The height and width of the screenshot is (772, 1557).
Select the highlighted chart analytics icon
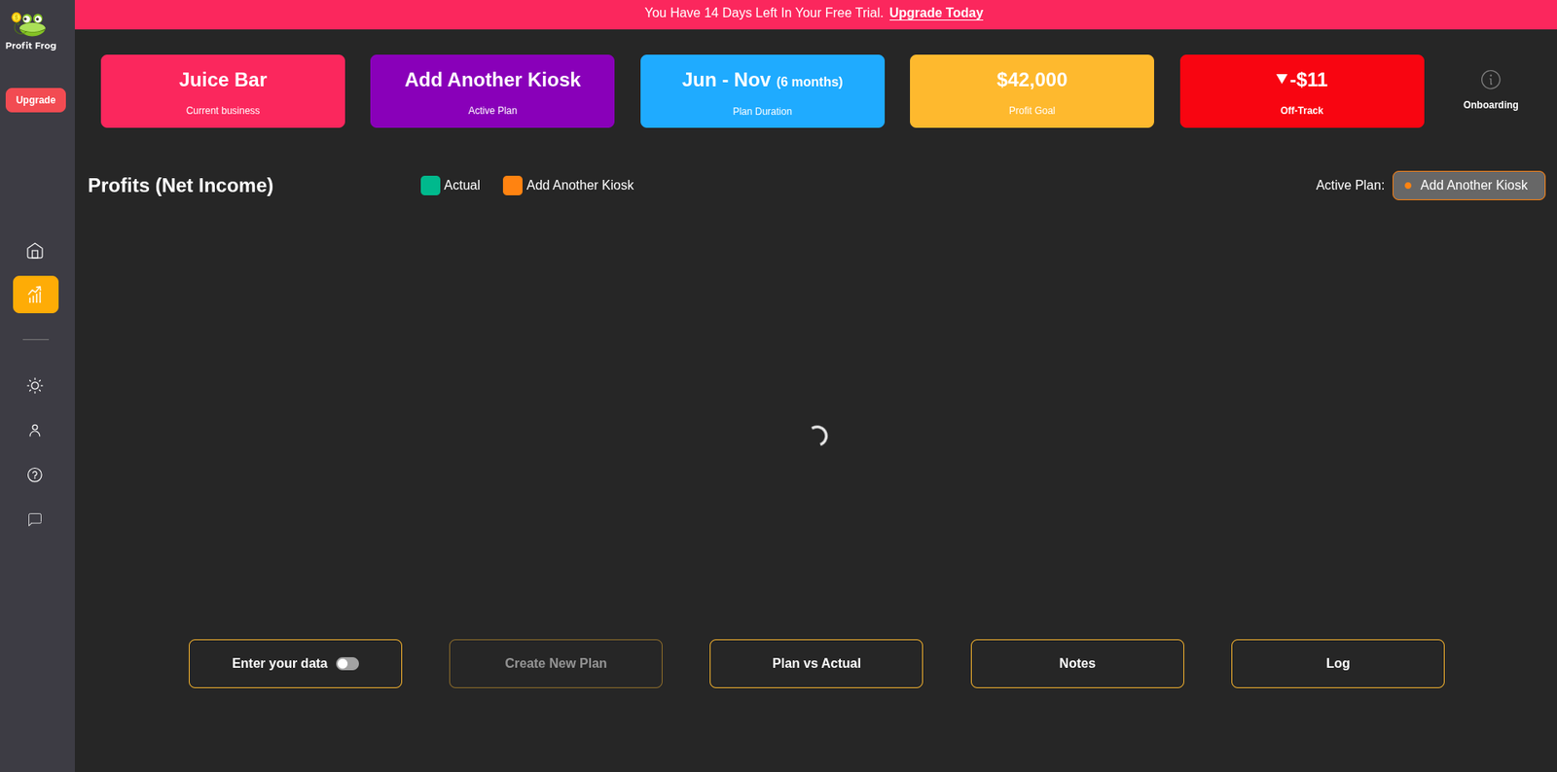click(x=35, y=295)
